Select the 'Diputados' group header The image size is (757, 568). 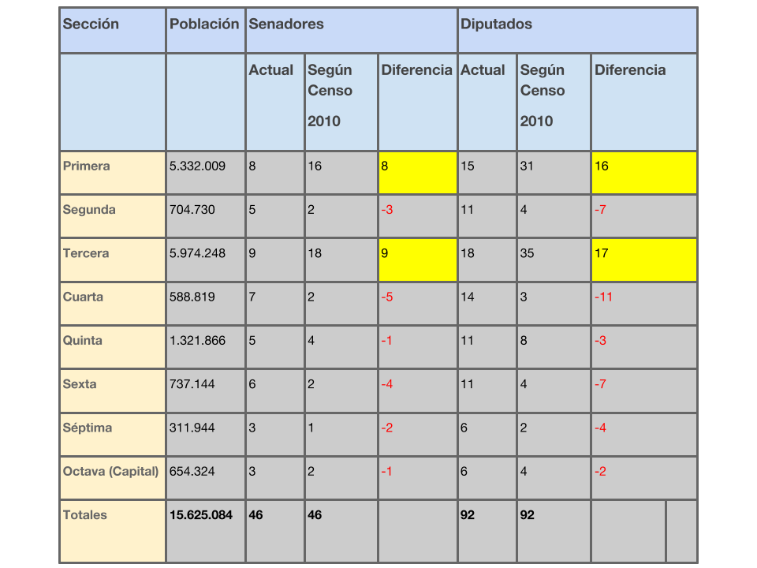(577, 30)
